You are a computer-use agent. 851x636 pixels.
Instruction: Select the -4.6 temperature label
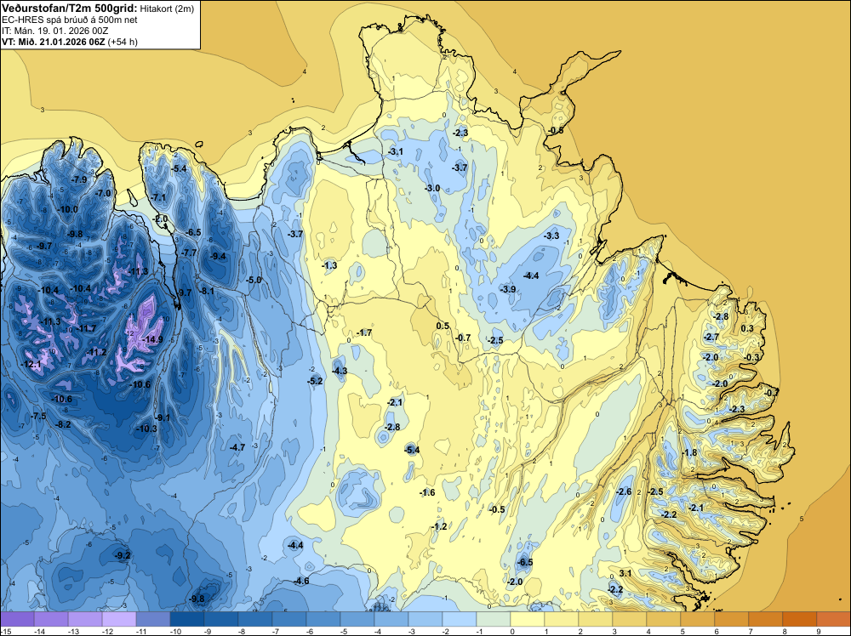(x=300, y=581)
